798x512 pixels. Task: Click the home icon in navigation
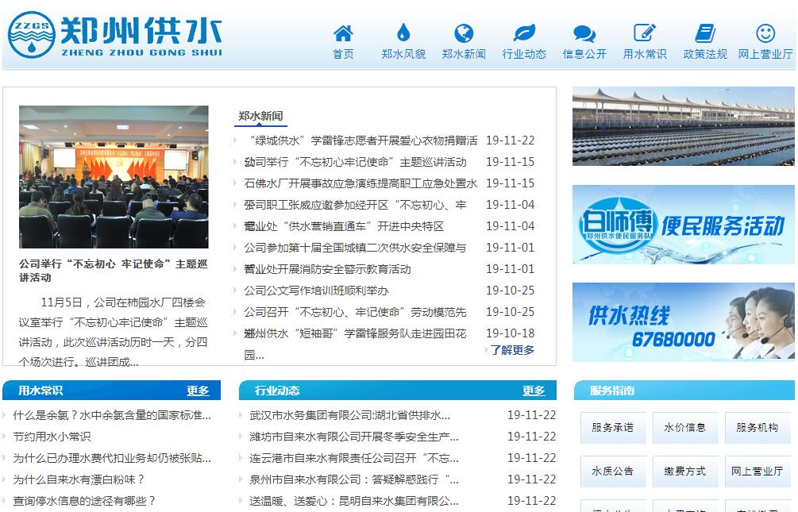pos(343,33)
